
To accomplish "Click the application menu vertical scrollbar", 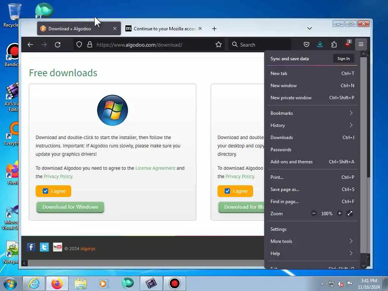I will click(363, 155).
